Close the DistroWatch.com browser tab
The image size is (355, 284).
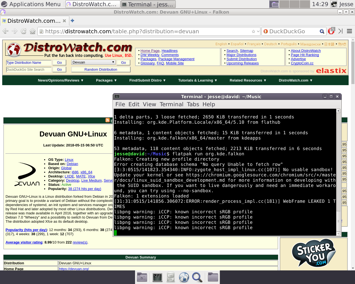(64, 21)
